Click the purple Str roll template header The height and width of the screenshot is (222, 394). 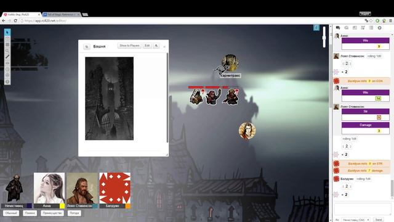click(x=365, y=111)
